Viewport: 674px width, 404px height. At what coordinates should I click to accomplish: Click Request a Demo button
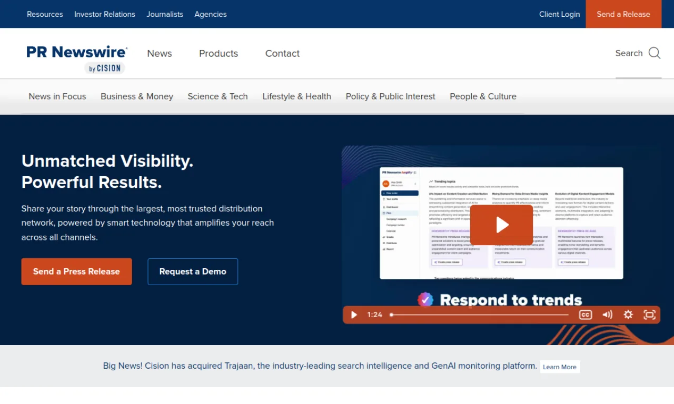(193, 271)
